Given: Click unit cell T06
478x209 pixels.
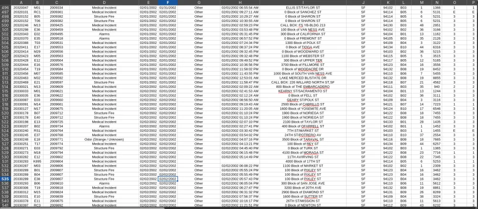Looking at the screenshot, I should [37, 21].
